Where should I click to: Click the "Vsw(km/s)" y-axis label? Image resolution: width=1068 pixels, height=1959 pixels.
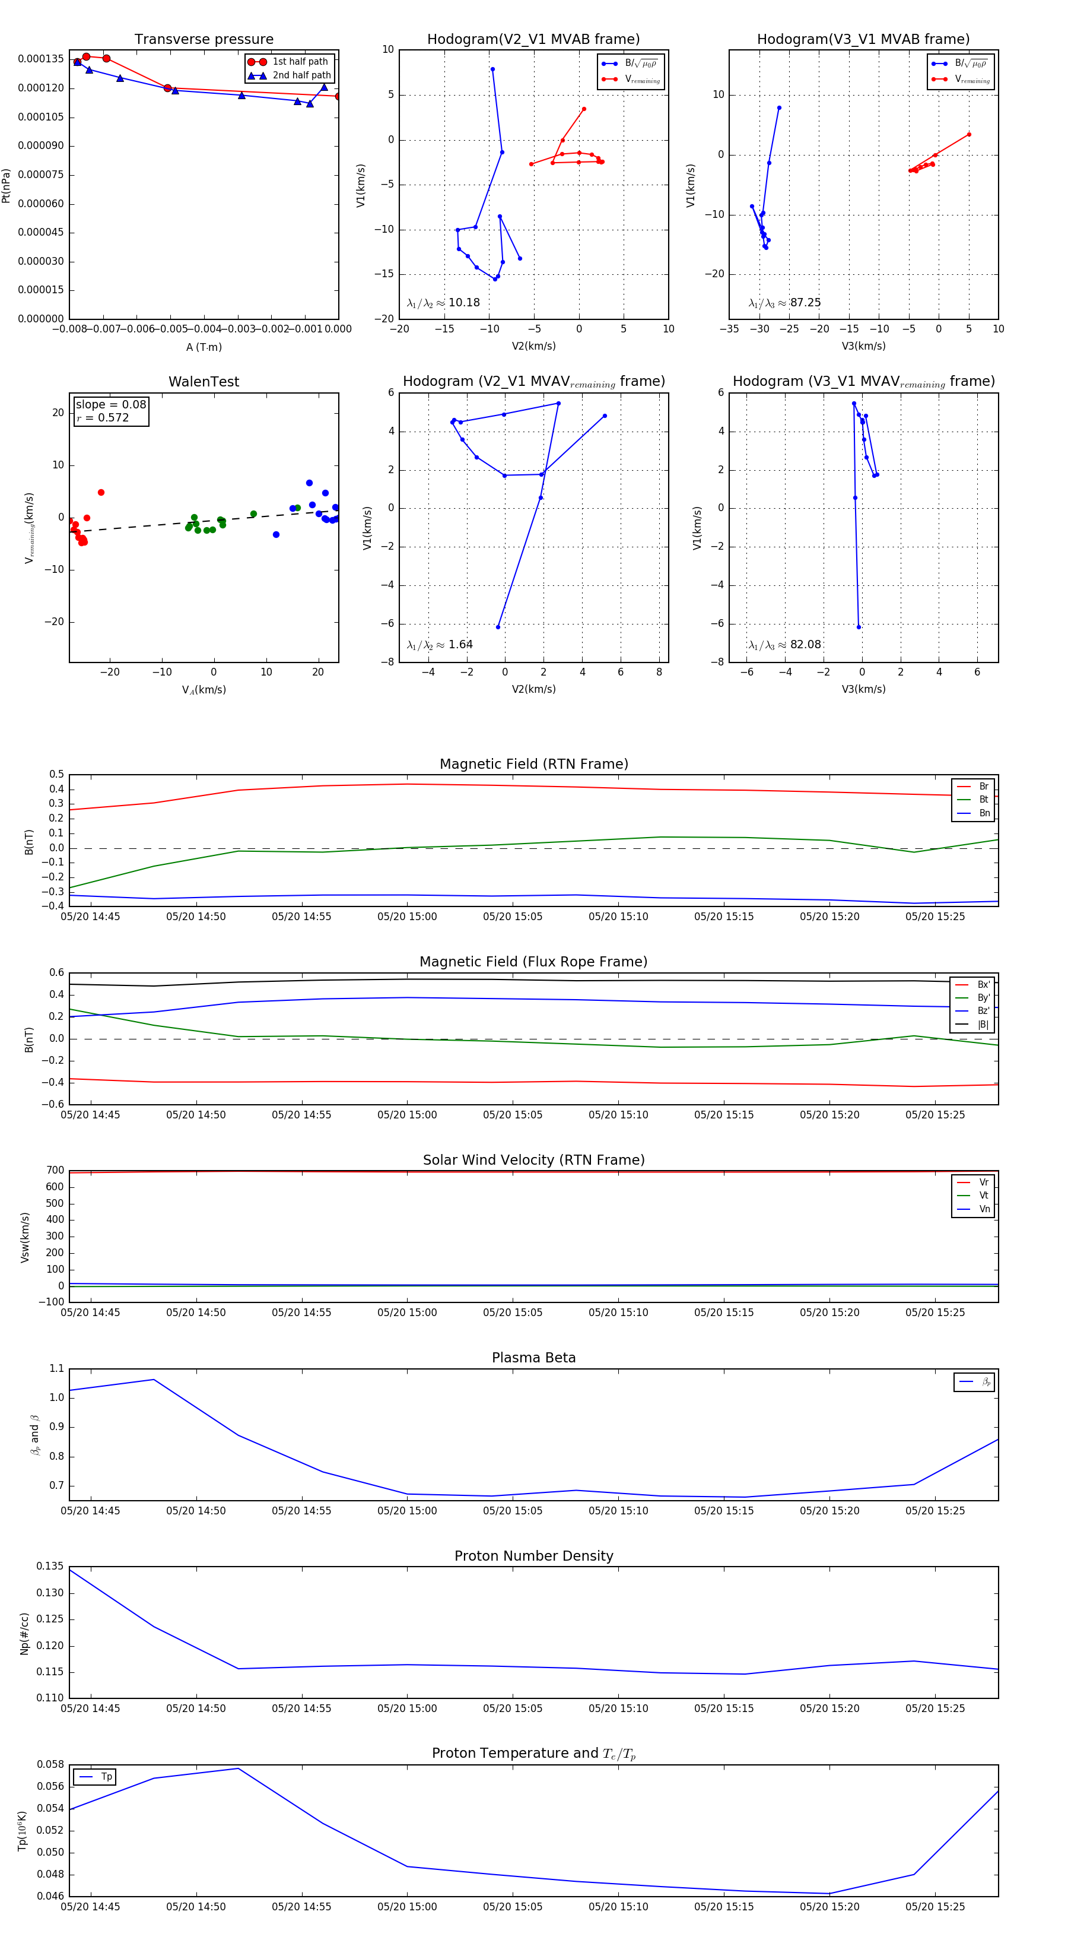pos(24,1237)
